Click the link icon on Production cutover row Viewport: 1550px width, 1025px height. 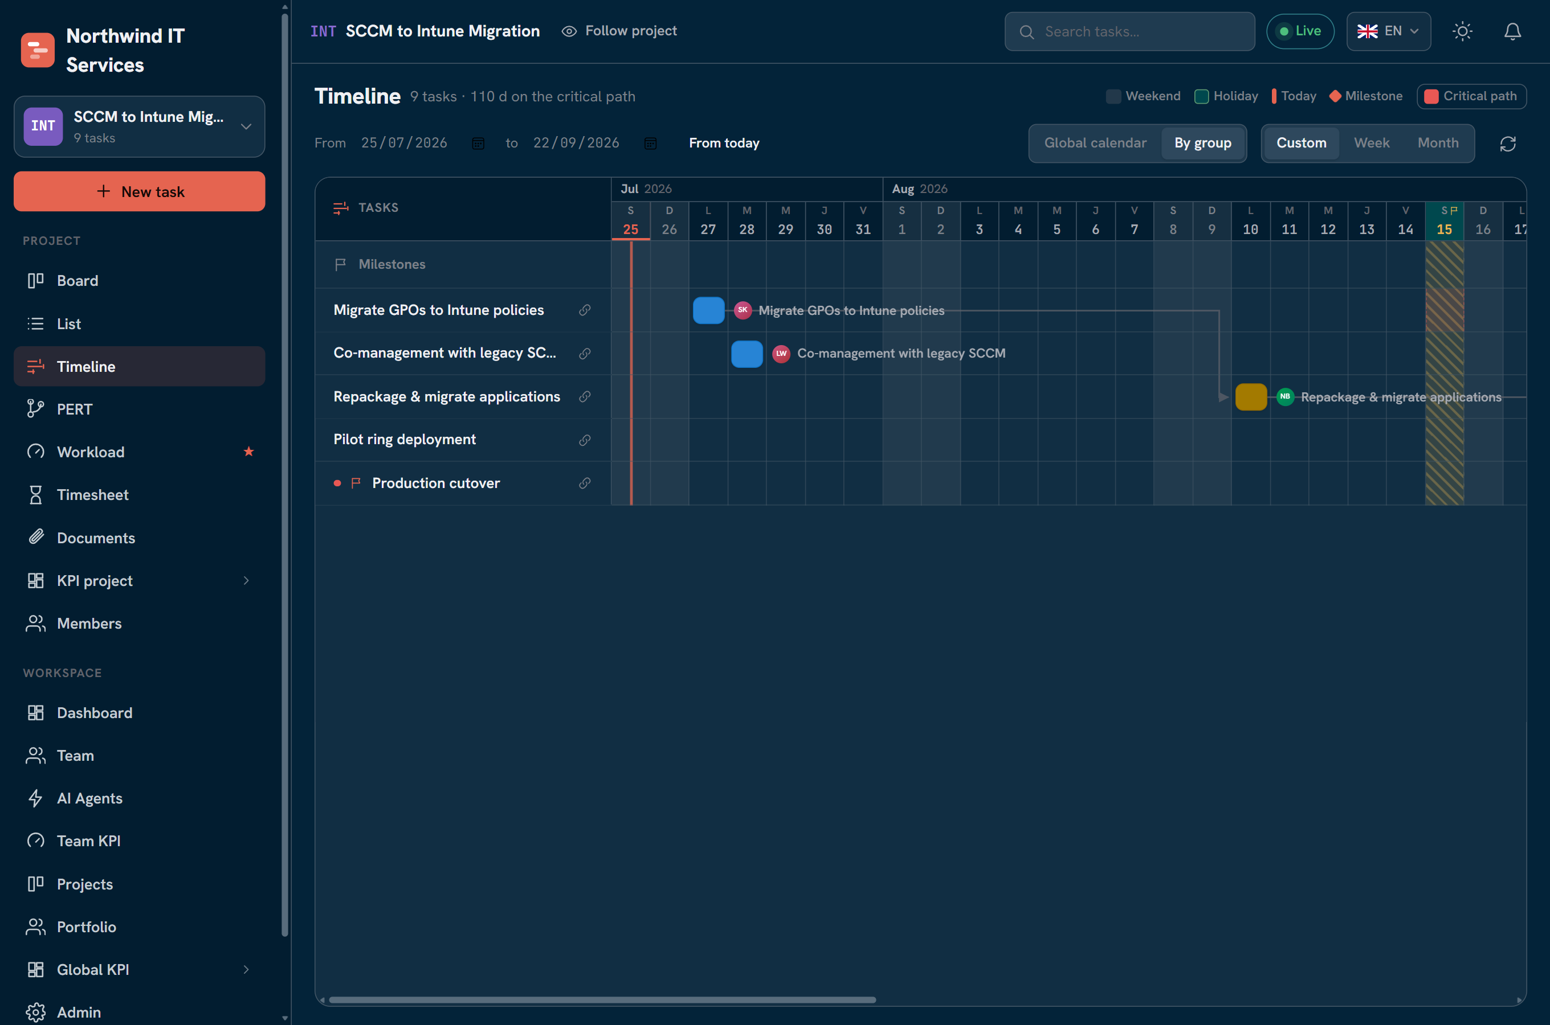coord(585,483)
